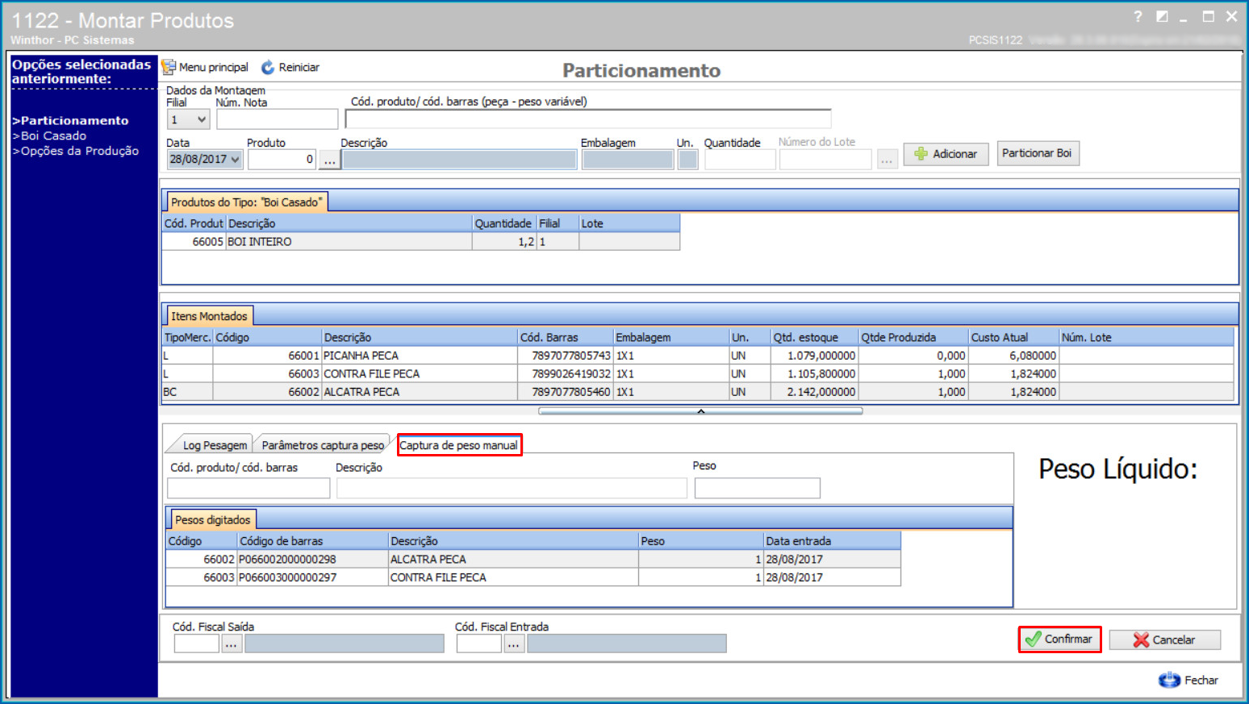
Task: Select the BOI INTEIRO row
Action: click(421, 242)
